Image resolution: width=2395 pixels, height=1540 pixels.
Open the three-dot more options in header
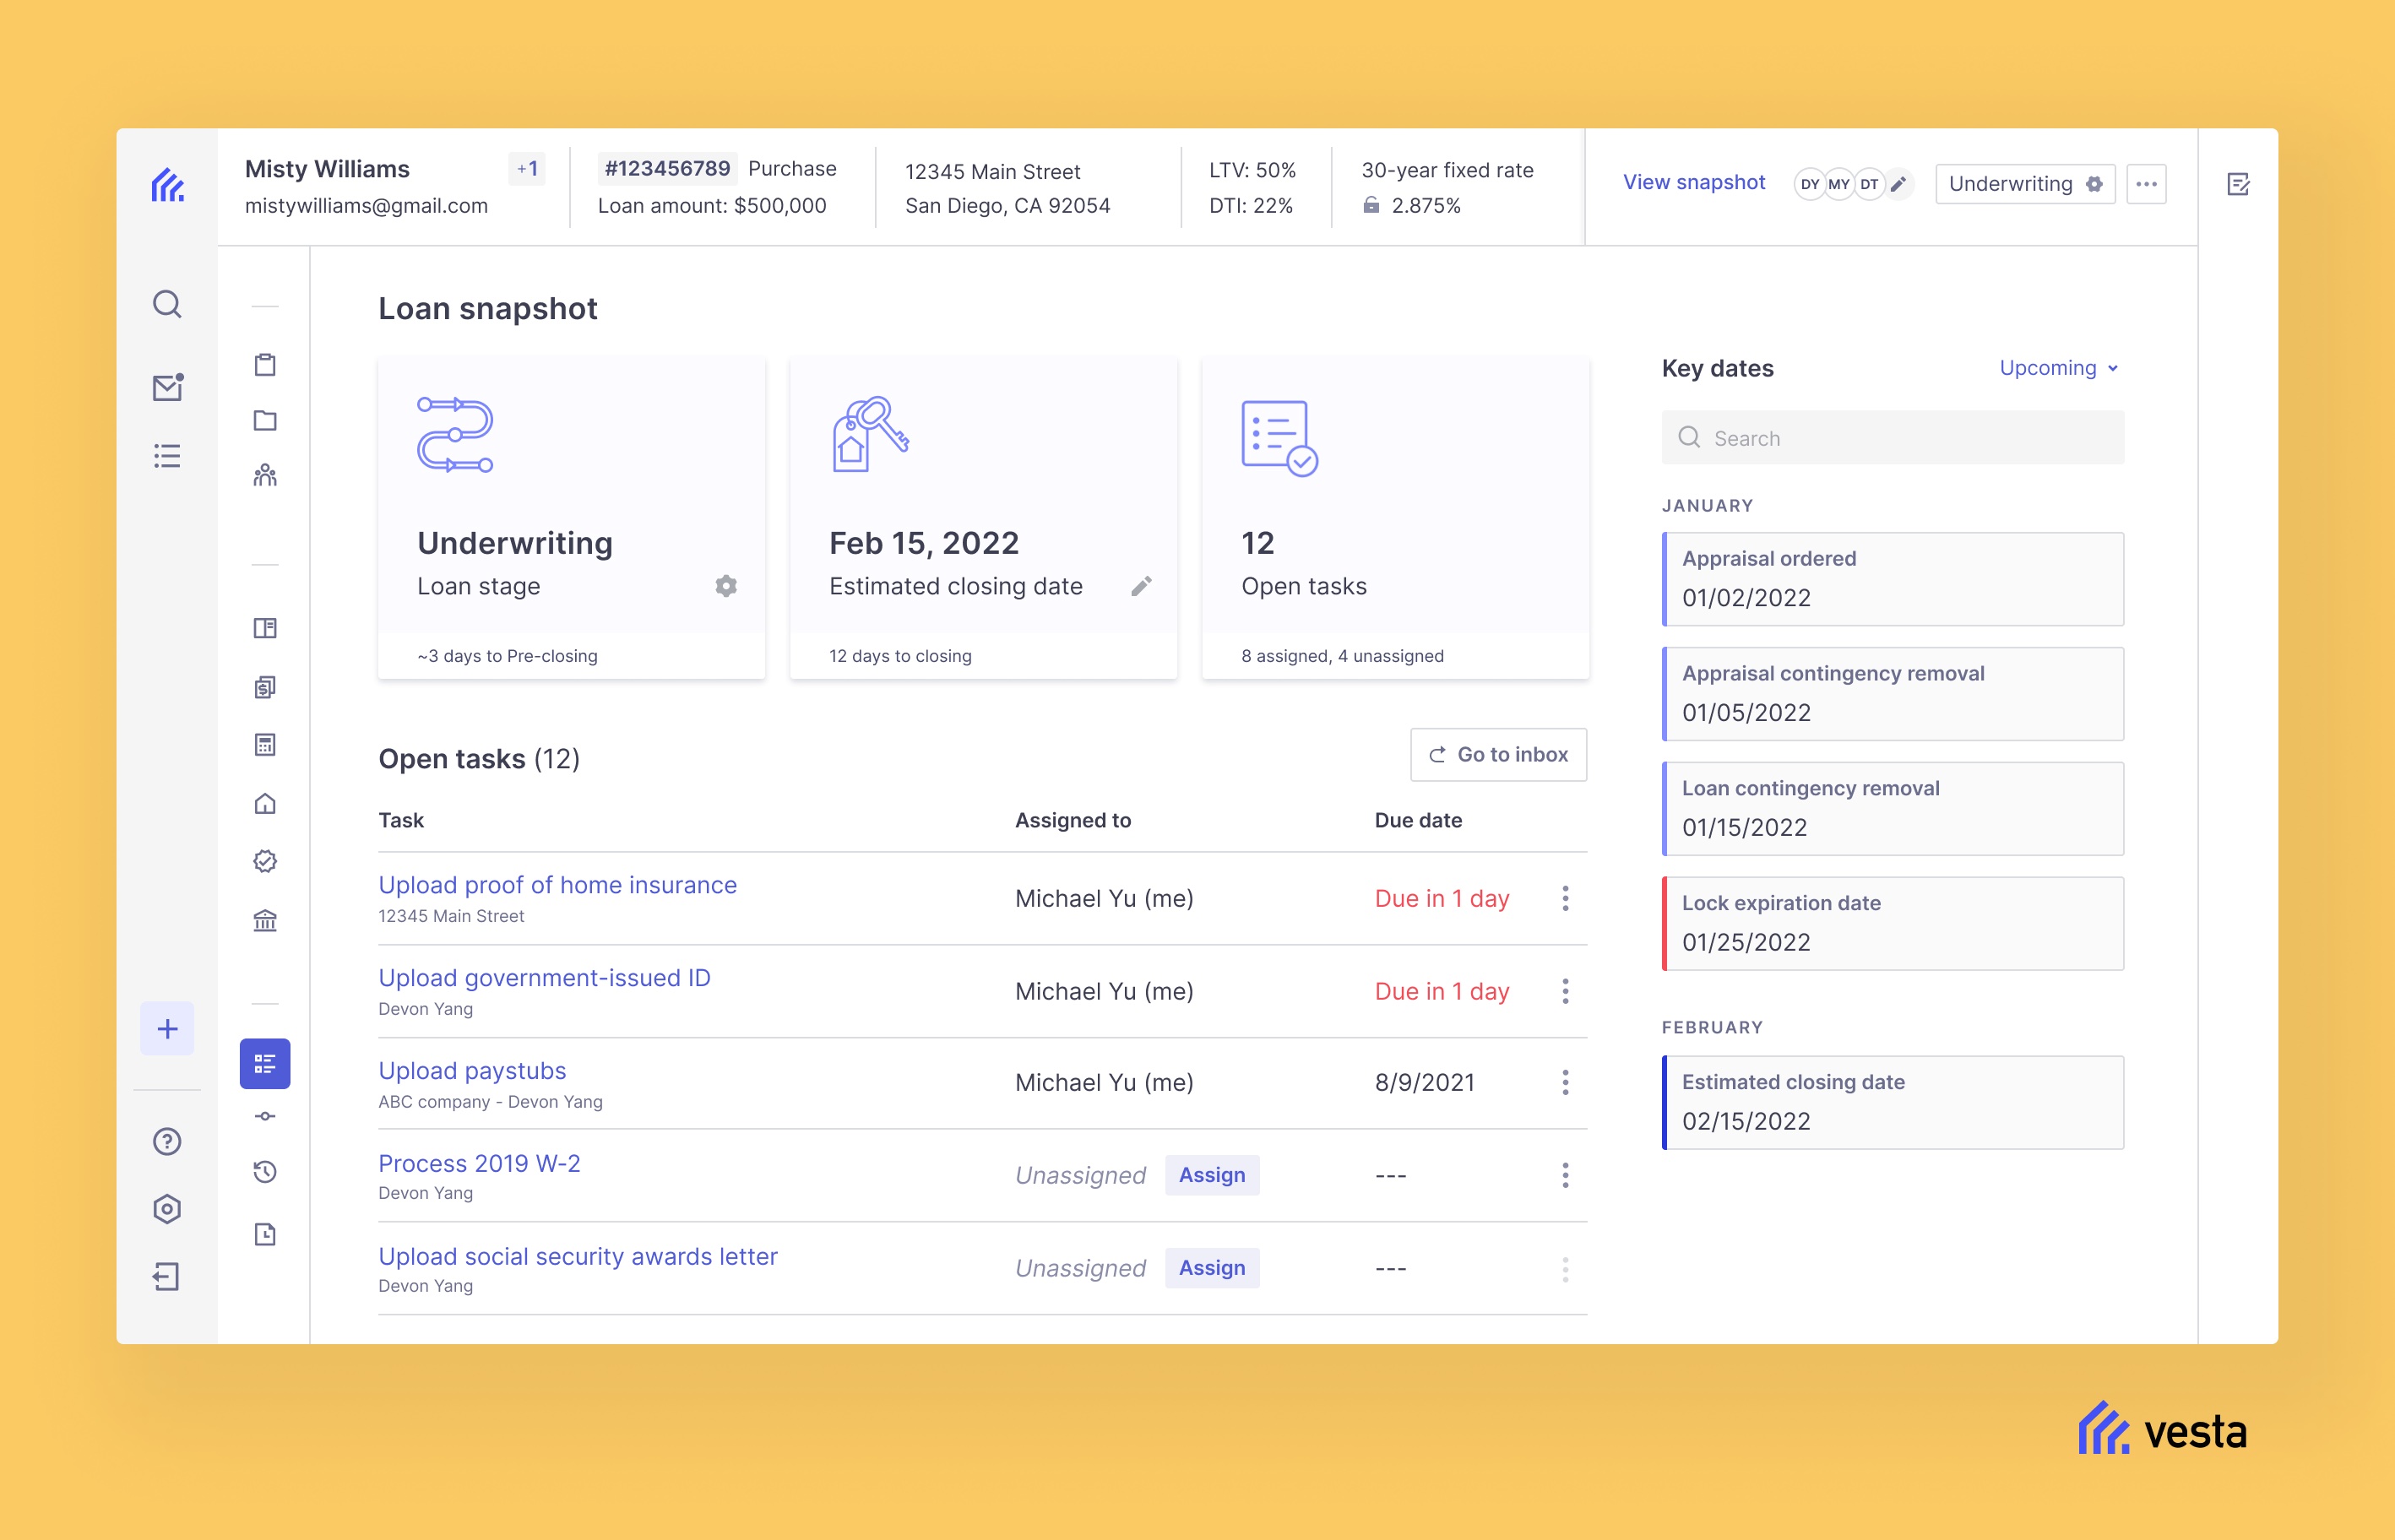pyautogui.click(x=2146, y=184)
